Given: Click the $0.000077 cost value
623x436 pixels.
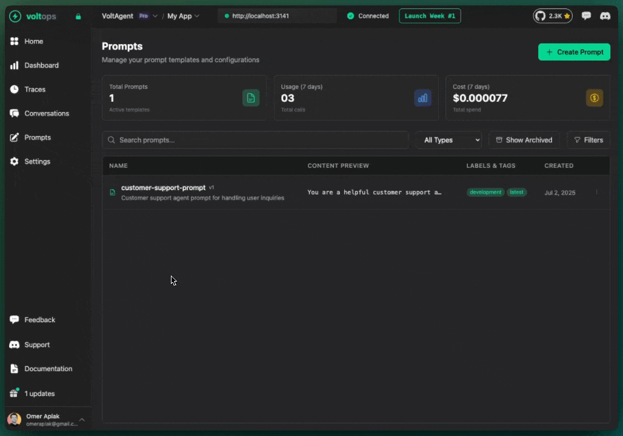Looking at the screenshot, I should (480, 98).
